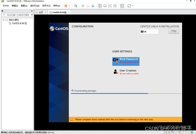Click the send Ctrl+Alt+Del icon
The image size is (196, 134).
(76, 6)
